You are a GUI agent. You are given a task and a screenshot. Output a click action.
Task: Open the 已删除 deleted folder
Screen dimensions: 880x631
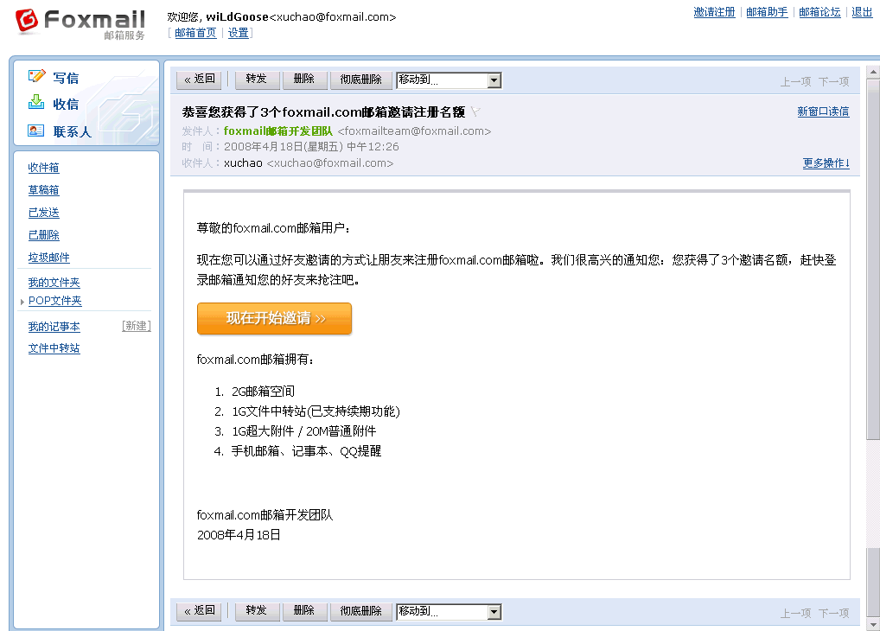coord(44,234)
